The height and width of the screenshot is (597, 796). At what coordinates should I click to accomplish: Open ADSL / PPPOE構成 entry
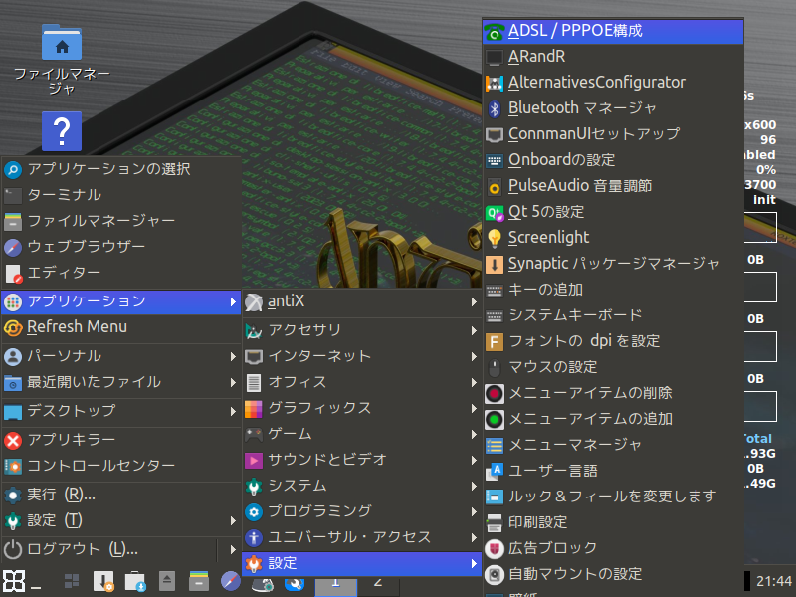(613, 31)
